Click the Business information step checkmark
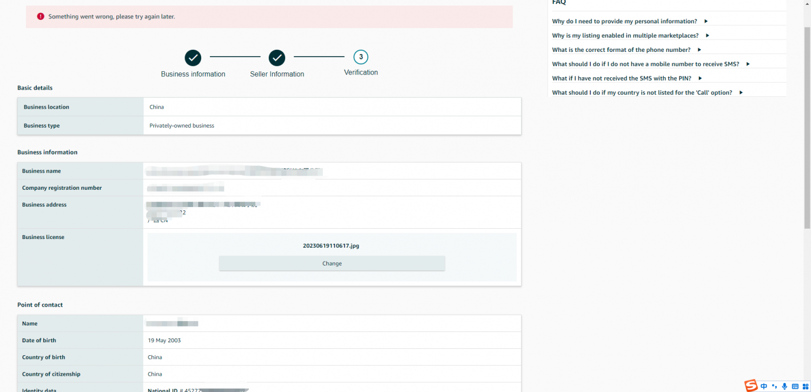The image size is (811, 392). (x=193, y=57)
